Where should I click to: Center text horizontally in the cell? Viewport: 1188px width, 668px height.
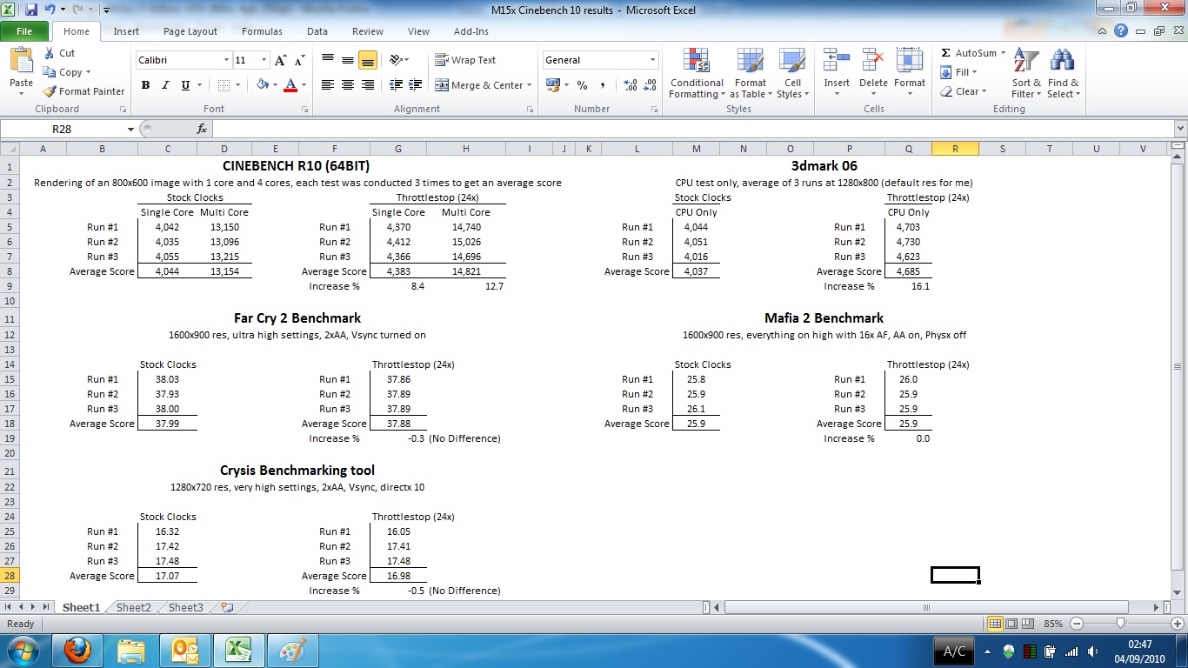click(x=348, y=85)
